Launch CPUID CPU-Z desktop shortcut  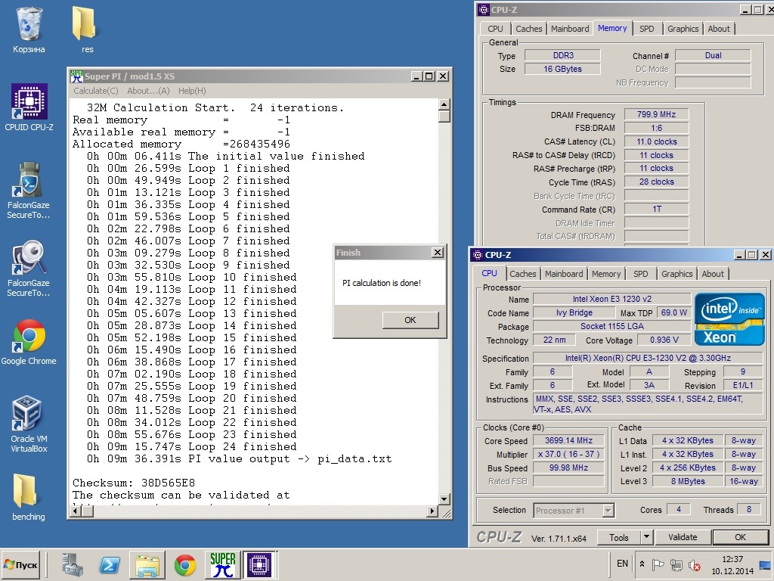click(29, 107)
